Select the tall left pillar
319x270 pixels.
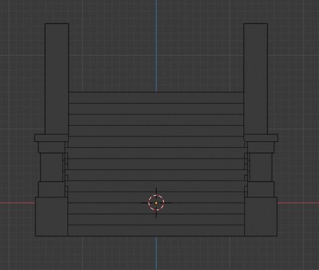tap(57, 78)
